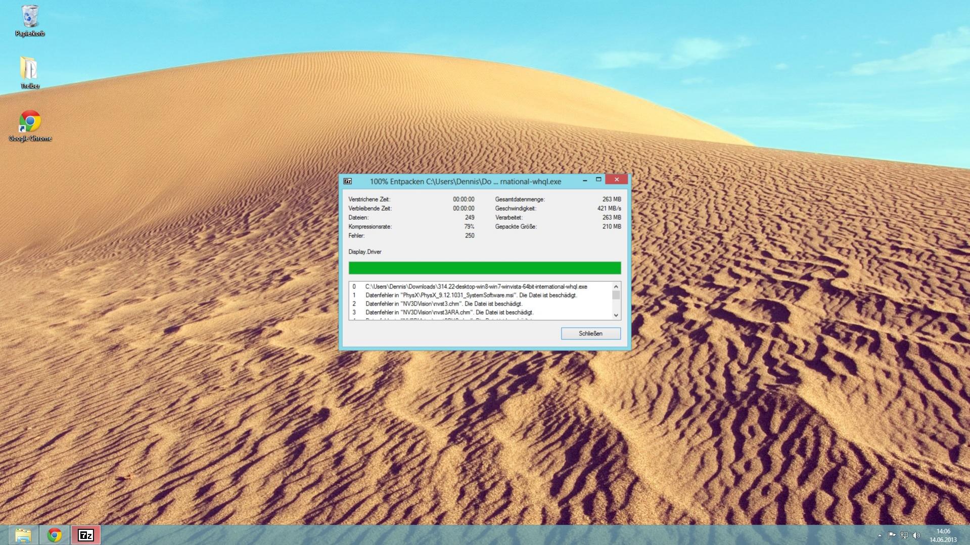970x545 pixels.
Task: Click the Display.Driver current file label
Action: point(365,252)
